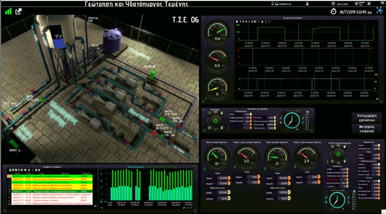Viewport: 386px width, 214px height.
Task: Click the blue network nodes icon
Action: click(x=380, y=11)
